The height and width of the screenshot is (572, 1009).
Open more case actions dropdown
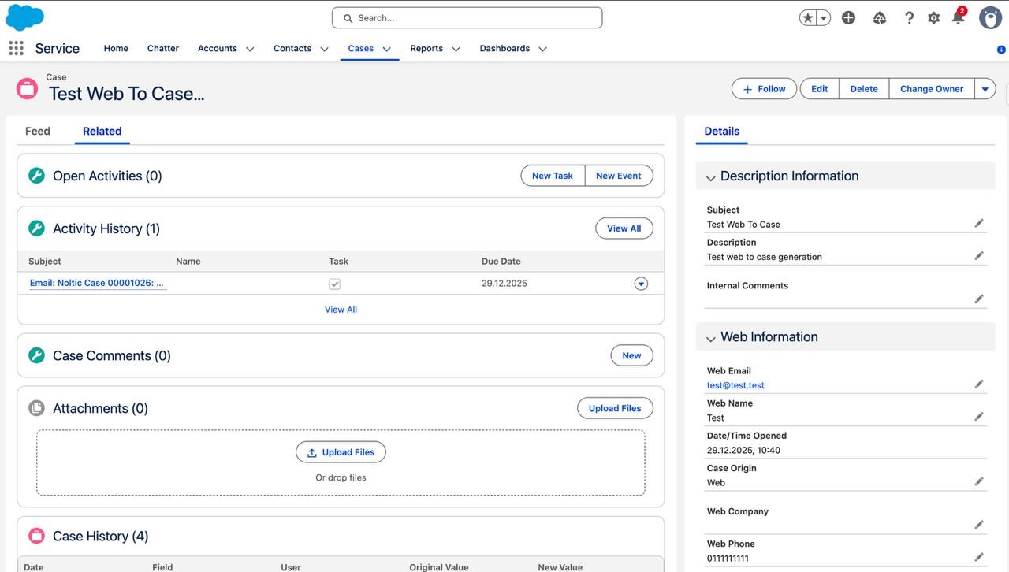click(x=985, y=89)
